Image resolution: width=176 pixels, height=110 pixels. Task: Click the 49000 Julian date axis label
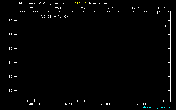(106, 105)
